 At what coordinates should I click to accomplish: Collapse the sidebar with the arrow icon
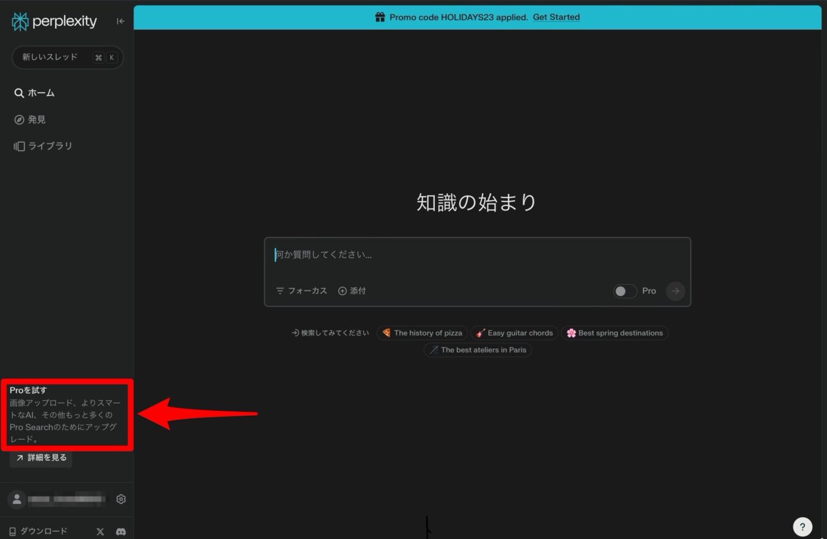[120, 21]
